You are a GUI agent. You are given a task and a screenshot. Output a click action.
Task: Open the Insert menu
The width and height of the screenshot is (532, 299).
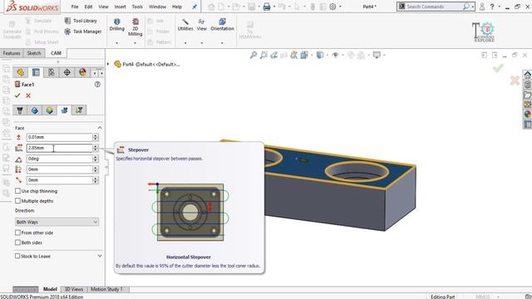(120, 7)
